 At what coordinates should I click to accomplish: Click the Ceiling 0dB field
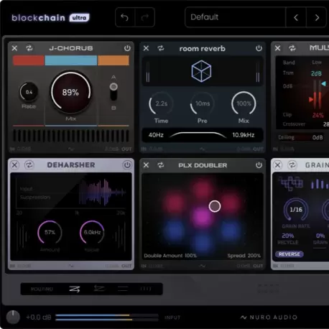tap(301, 137)
